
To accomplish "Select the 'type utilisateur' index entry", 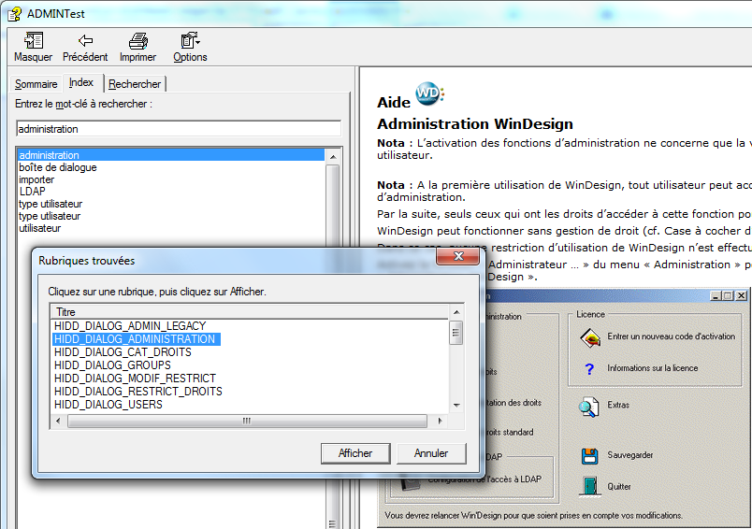I will point(171,204).
